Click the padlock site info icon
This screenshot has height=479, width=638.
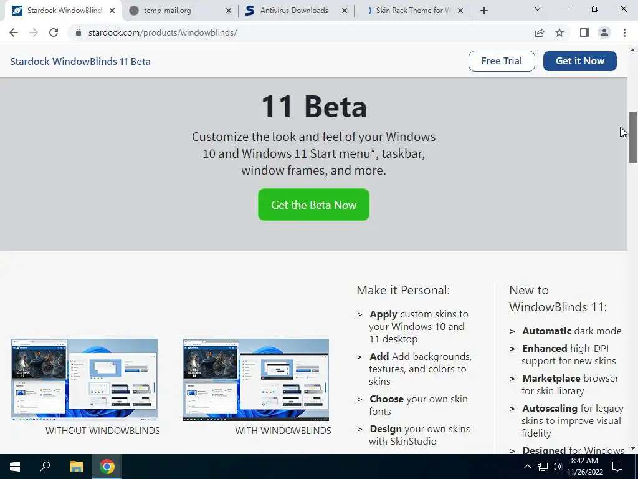click(x=79, y=32)
